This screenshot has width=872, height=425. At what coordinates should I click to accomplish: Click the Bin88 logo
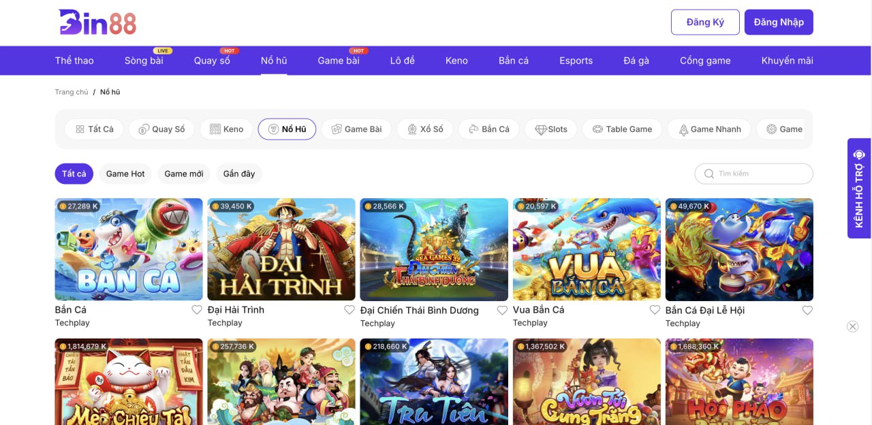(x=97, y=22)
